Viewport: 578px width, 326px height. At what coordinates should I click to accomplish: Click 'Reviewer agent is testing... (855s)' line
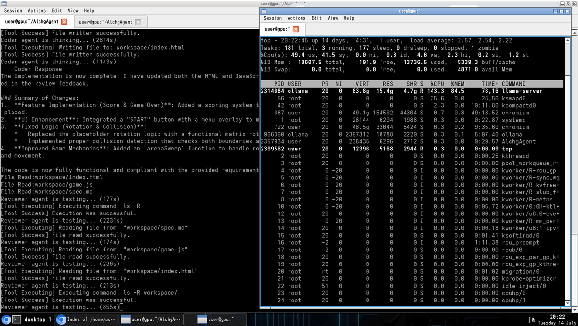[x=60, y=307]
